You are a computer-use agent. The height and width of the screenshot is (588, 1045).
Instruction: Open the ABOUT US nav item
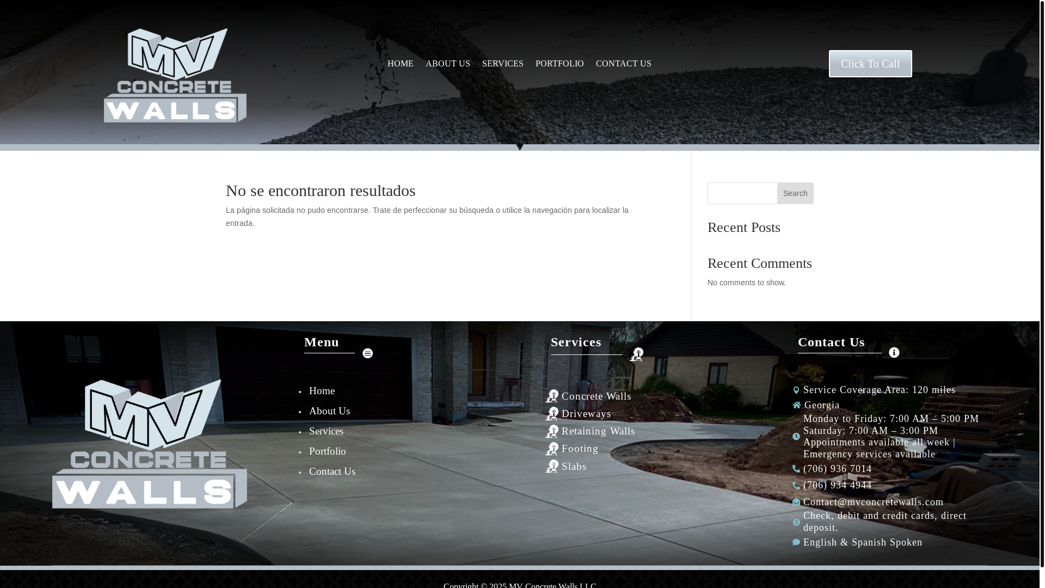[448, 64]
